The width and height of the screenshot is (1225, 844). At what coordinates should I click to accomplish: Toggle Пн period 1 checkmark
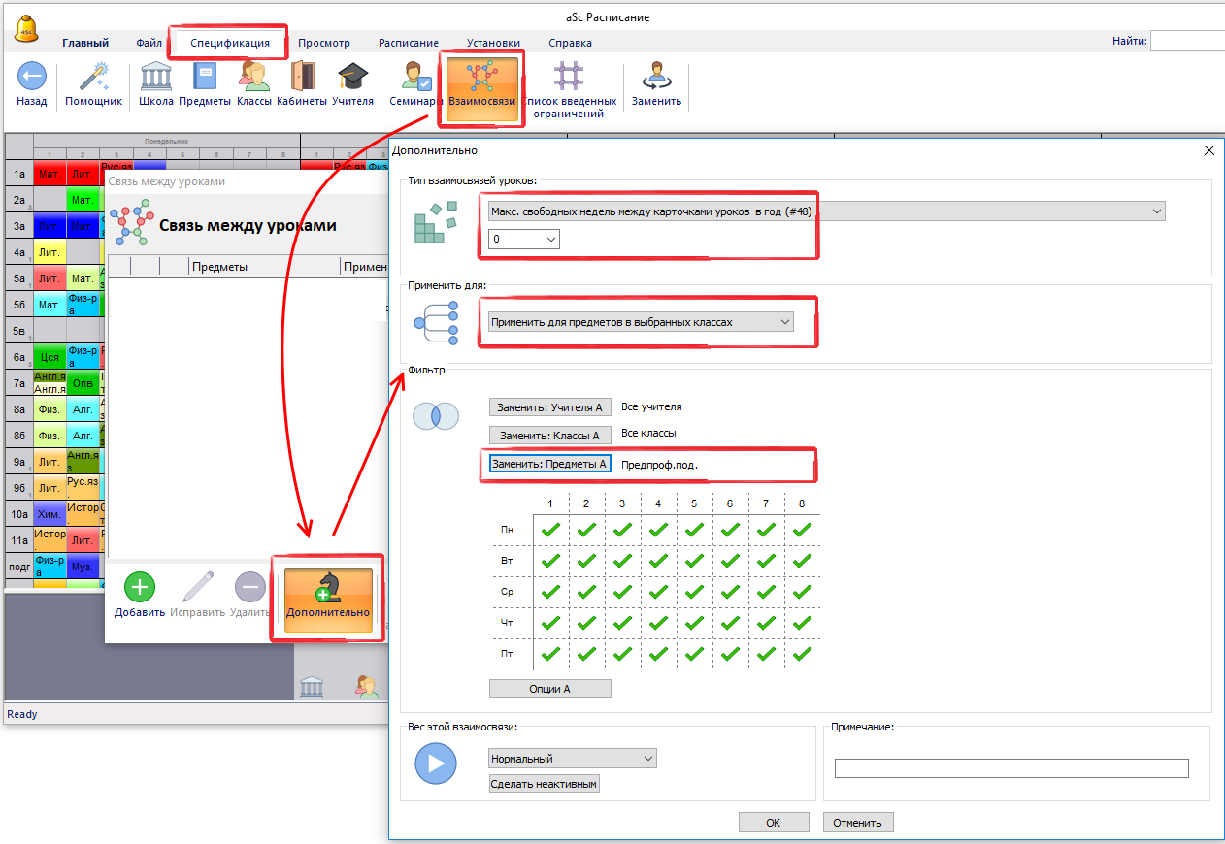(x=550, y=530)
